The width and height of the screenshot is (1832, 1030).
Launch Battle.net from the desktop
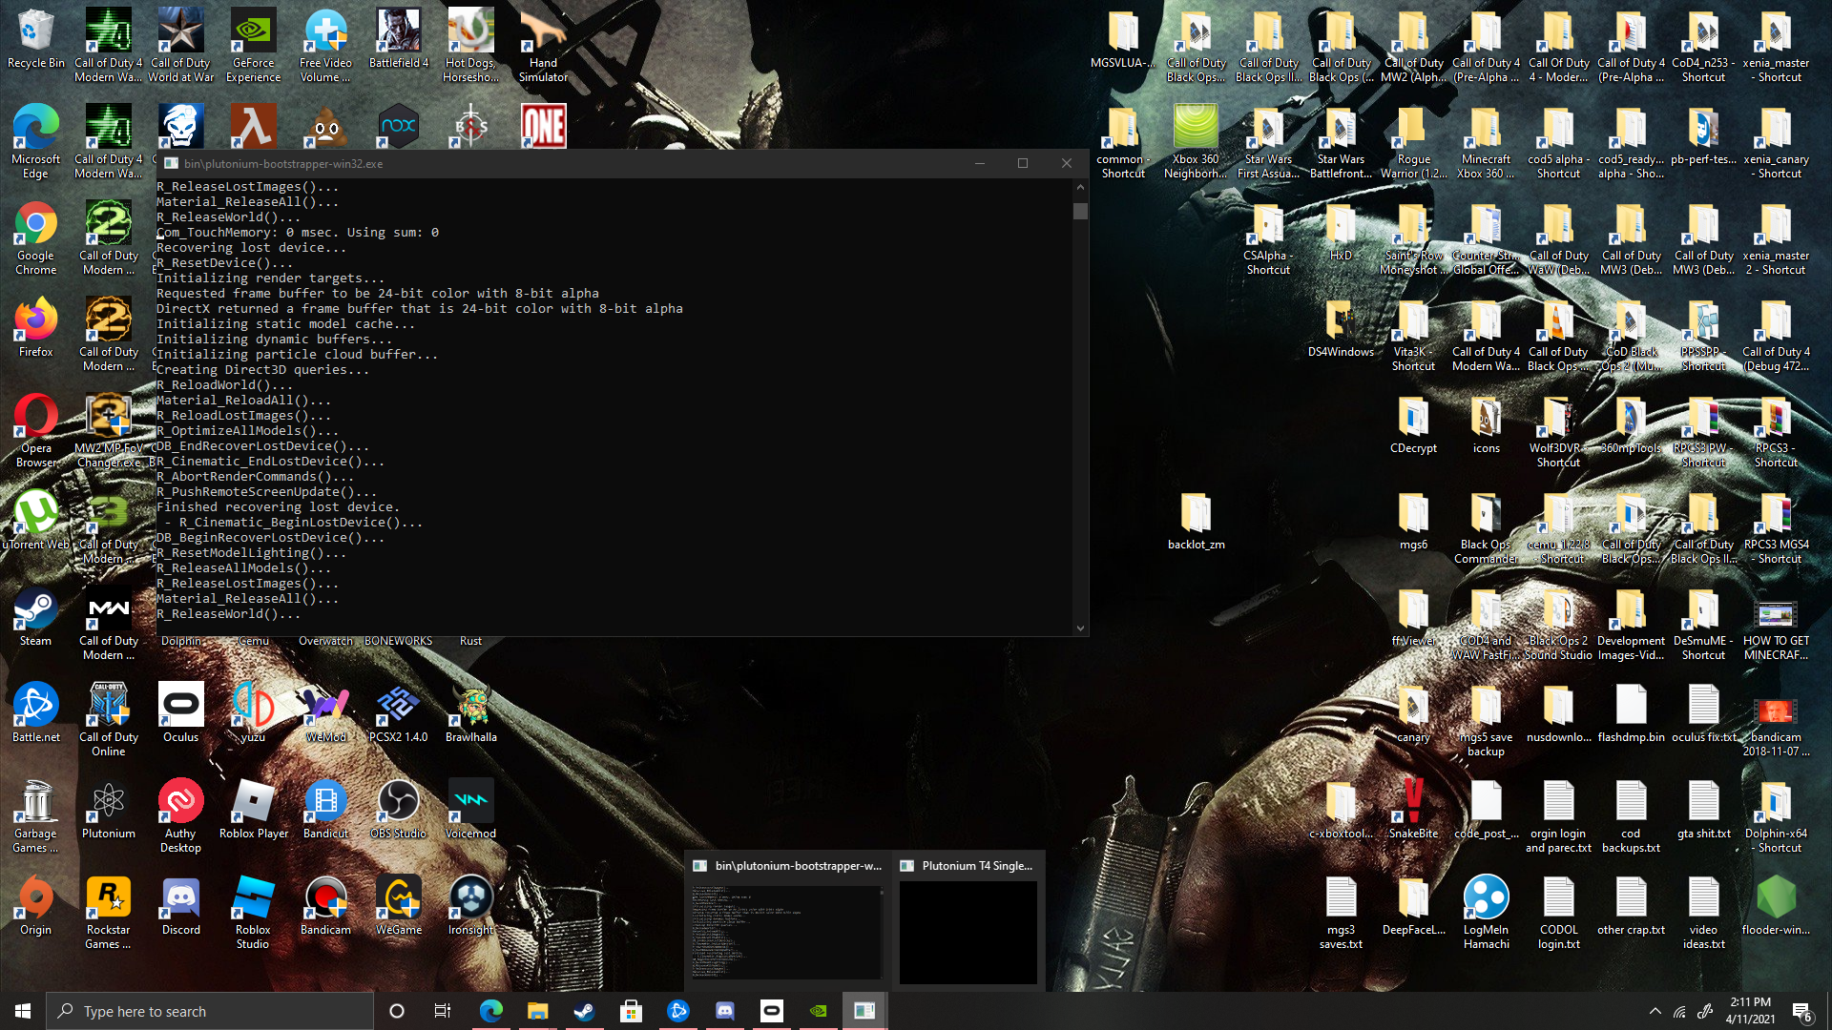(x=35, y=713)
